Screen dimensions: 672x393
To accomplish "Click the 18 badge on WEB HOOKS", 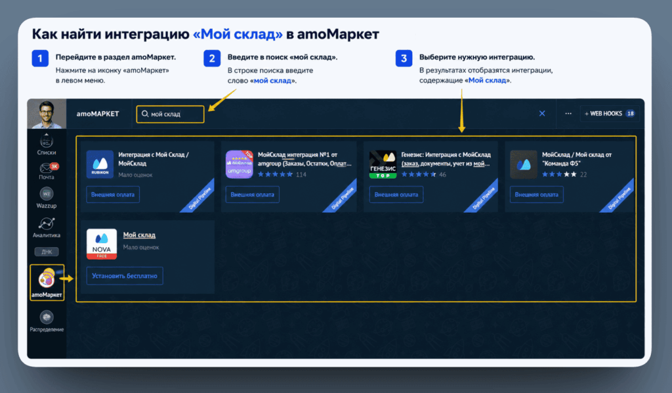I will (x=631, y=113).
